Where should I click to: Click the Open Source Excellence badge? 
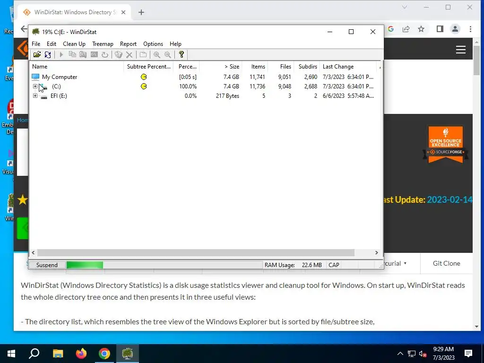click(446, 145)
